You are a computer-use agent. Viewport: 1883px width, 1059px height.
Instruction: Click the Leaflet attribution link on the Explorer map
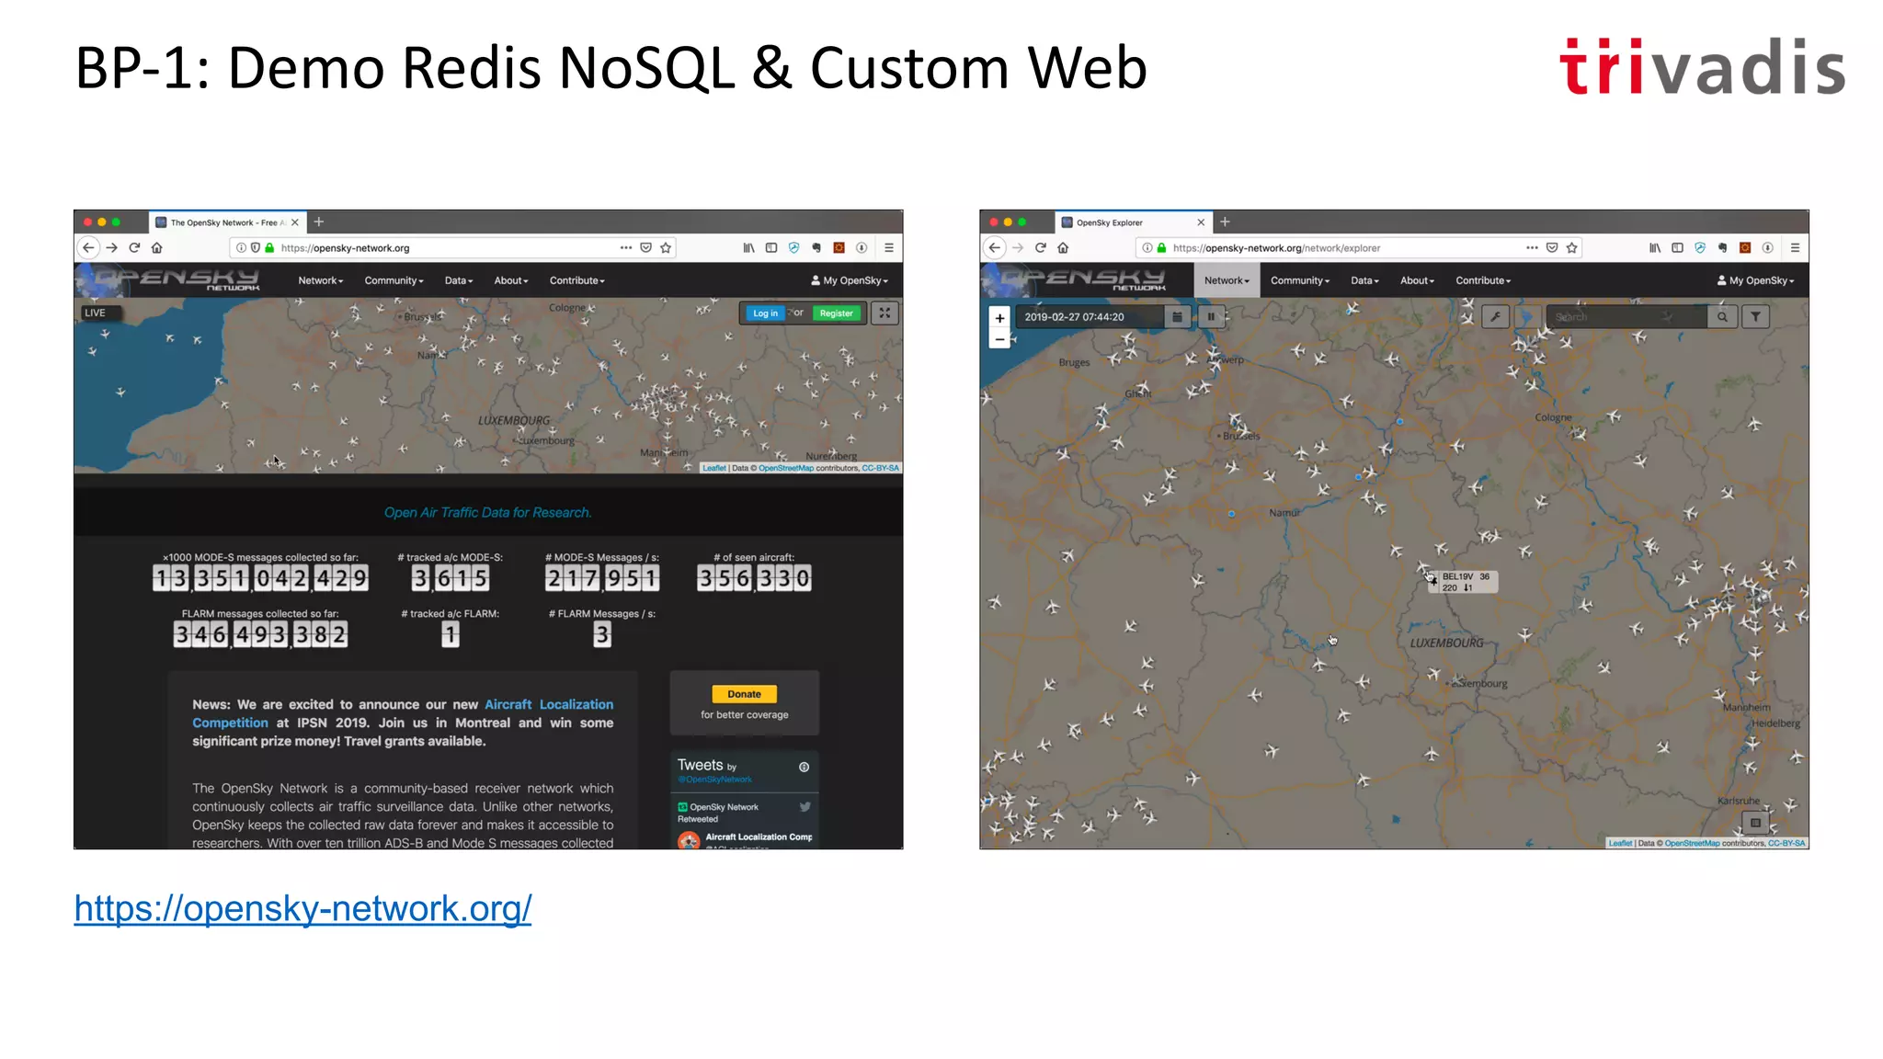pyautogui.click(x=1620, y=843)
